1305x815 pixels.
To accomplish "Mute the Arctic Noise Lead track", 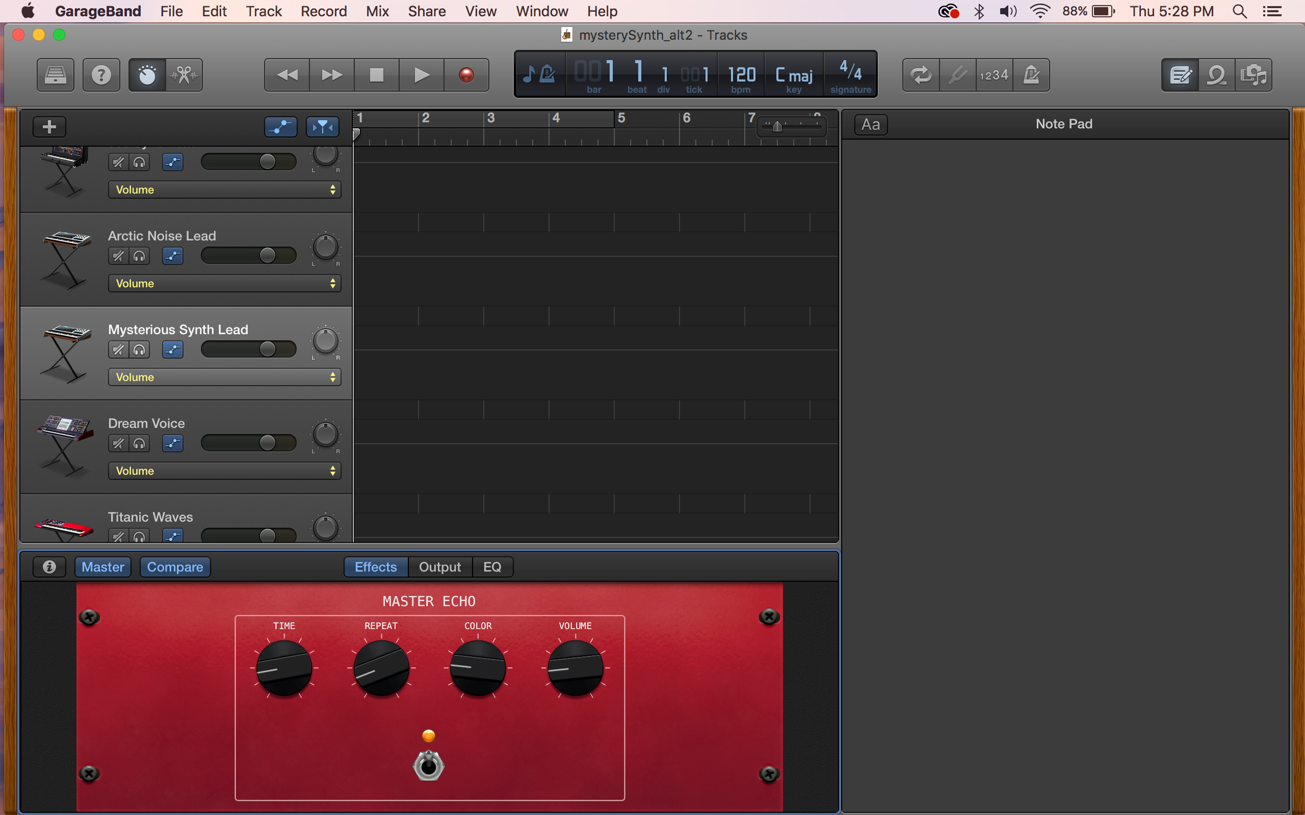I will (118, 256).
